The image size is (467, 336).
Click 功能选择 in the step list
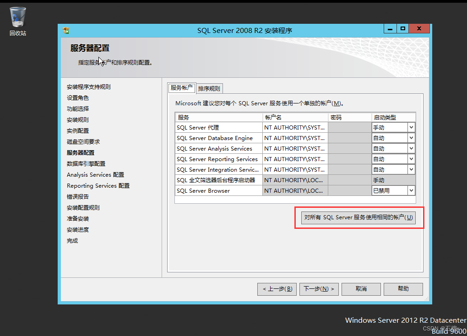tap(77, 109)
